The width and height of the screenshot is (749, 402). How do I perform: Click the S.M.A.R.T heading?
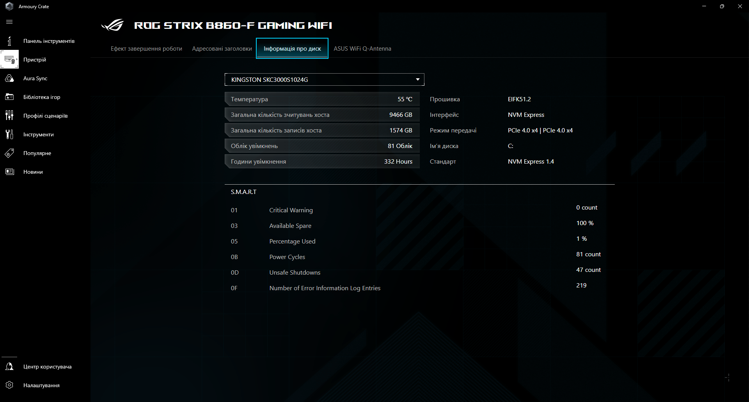(244, 192)
